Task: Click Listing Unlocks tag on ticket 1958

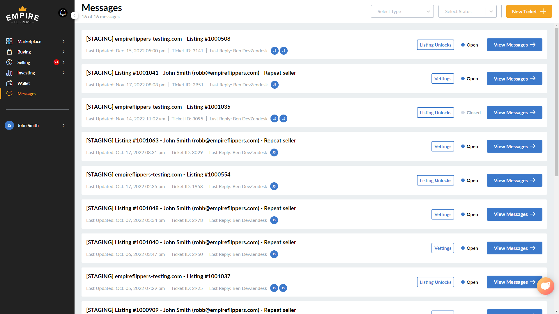Action: [x=436, y=180]
